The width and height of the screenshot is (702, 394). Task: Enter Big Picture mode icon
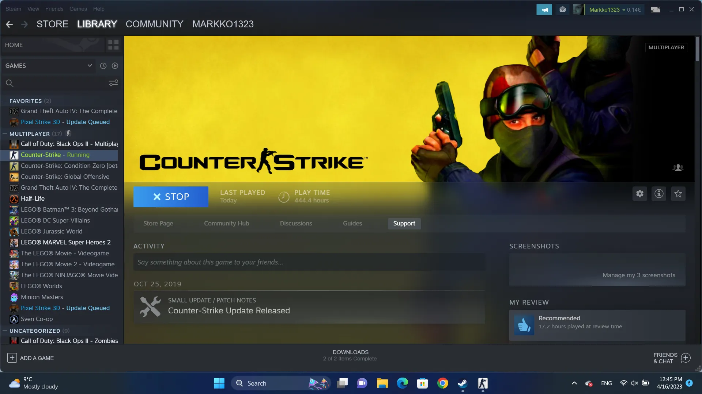pos(655,9)
